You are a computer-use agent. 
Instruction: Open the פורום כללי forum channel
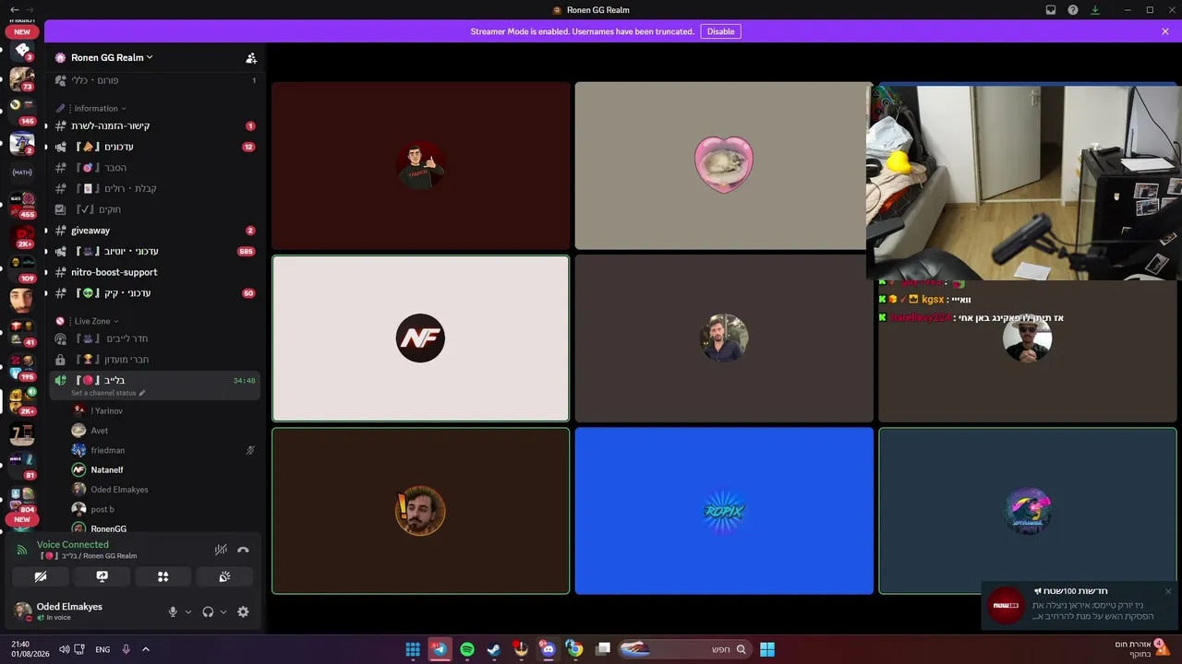154,80
